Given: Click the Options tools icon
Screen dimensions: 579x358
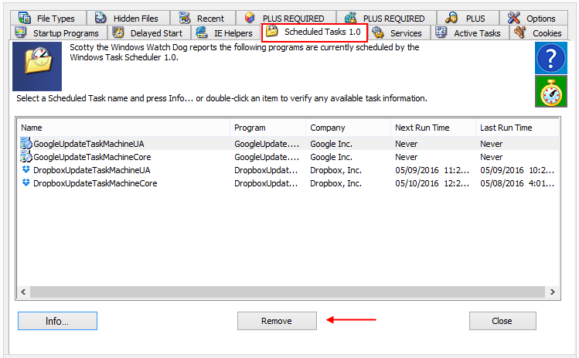Looking at the screenshot, I should 513,18.
